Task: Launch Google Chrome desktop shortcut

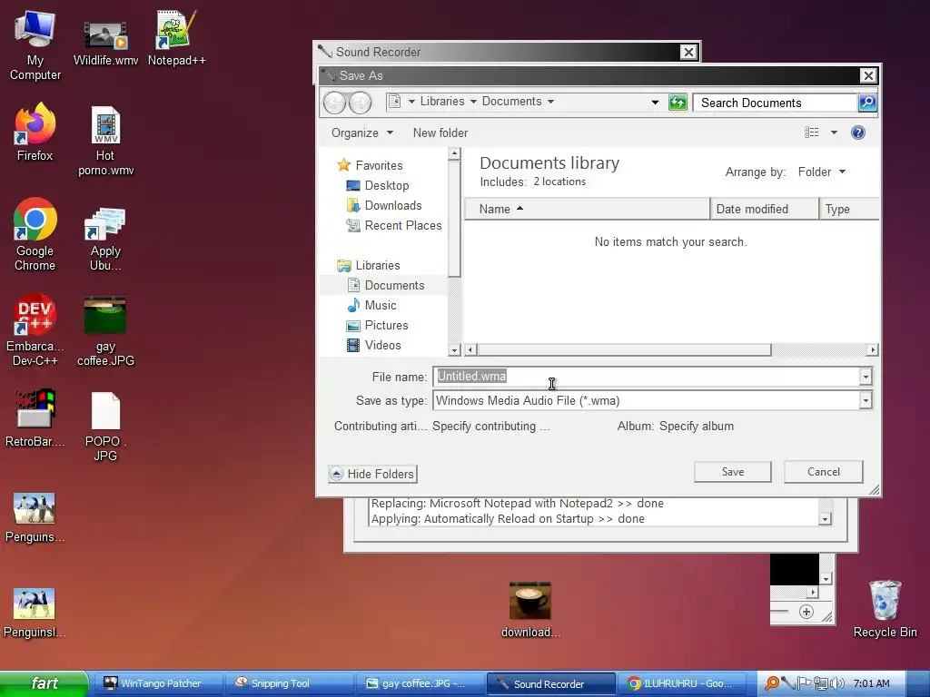Action: click(x=35, y=233)
